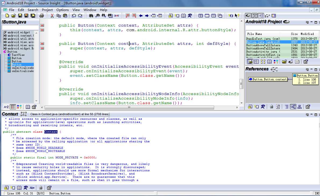Cut selection with the scissors icon

(52, 16)
